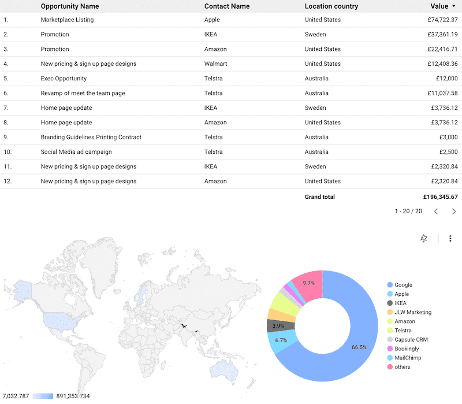Screen dimensions: 462x404
Task: Click Revamp of meet the team page
Action: coord(83,93)
